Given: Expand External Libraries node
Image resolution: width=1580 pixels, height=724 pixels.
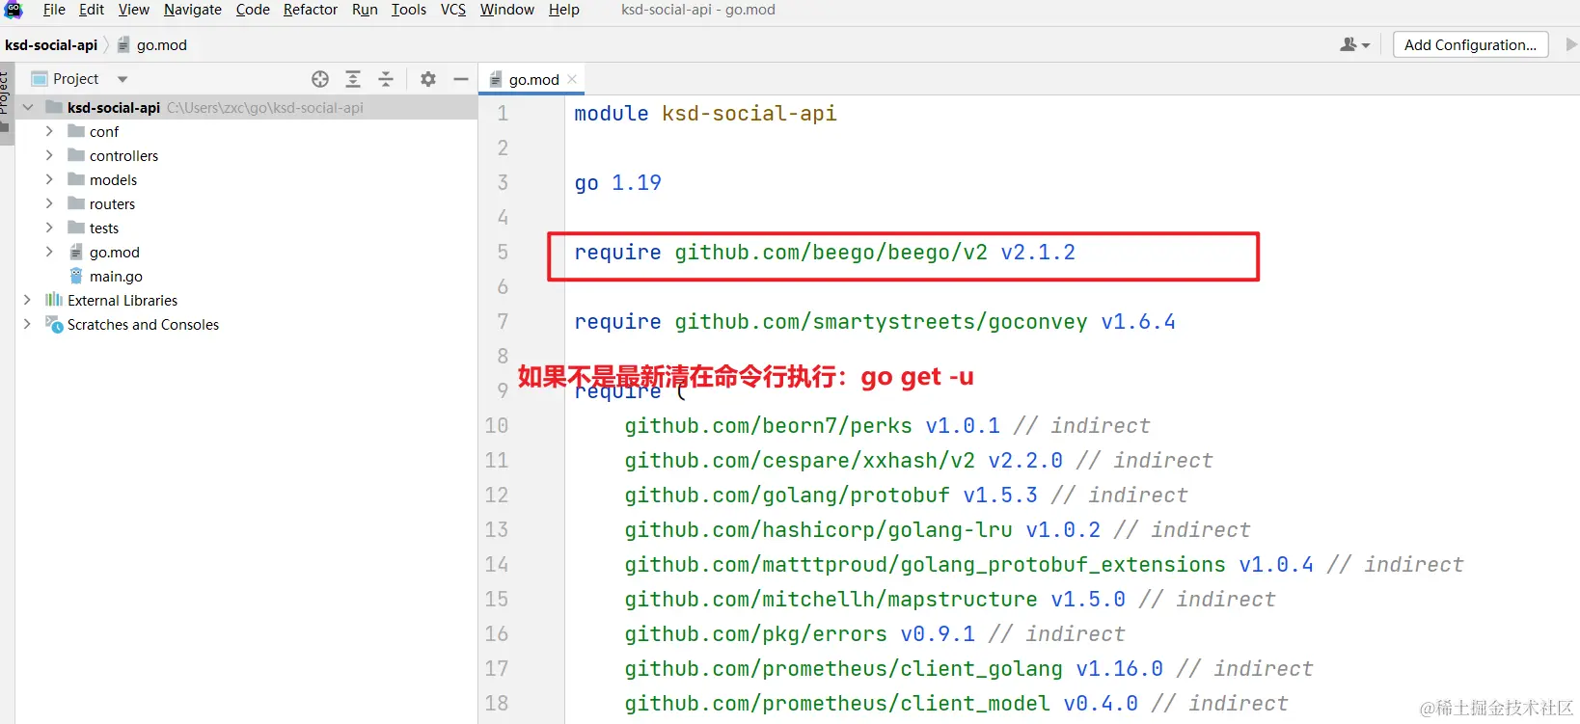Looking at the screenshot, I should [x=28, y=300].
